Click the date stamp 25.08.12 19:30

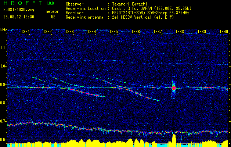[19, 17]
